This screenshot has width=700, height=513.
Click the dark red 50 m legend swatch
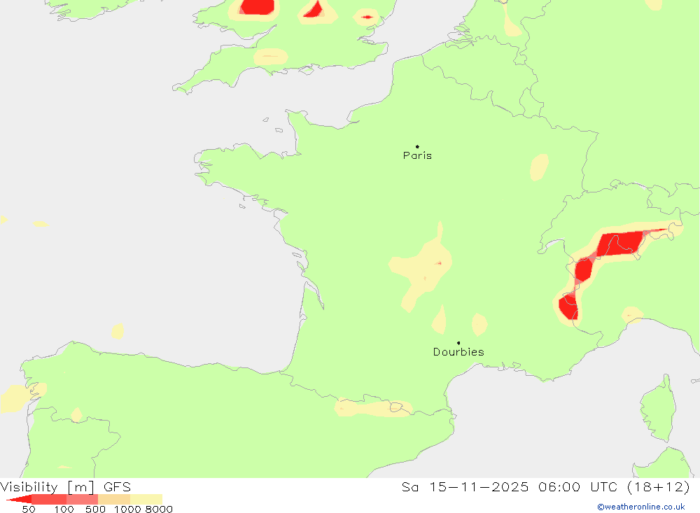(x=19, y=499)
